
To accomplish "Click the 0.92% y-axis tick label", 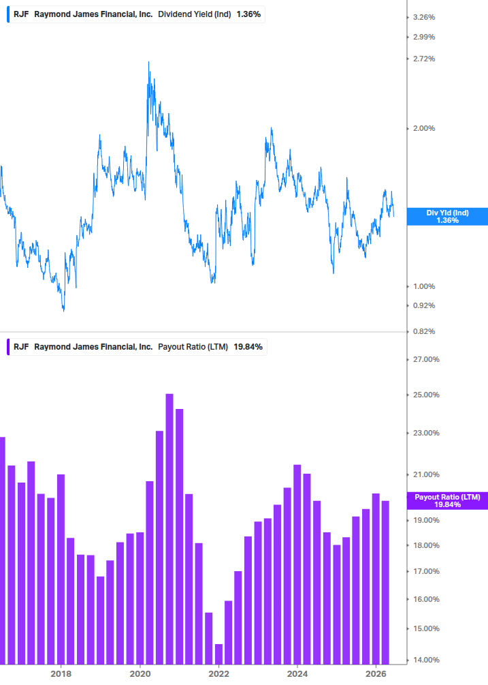I will coord(424,306).
